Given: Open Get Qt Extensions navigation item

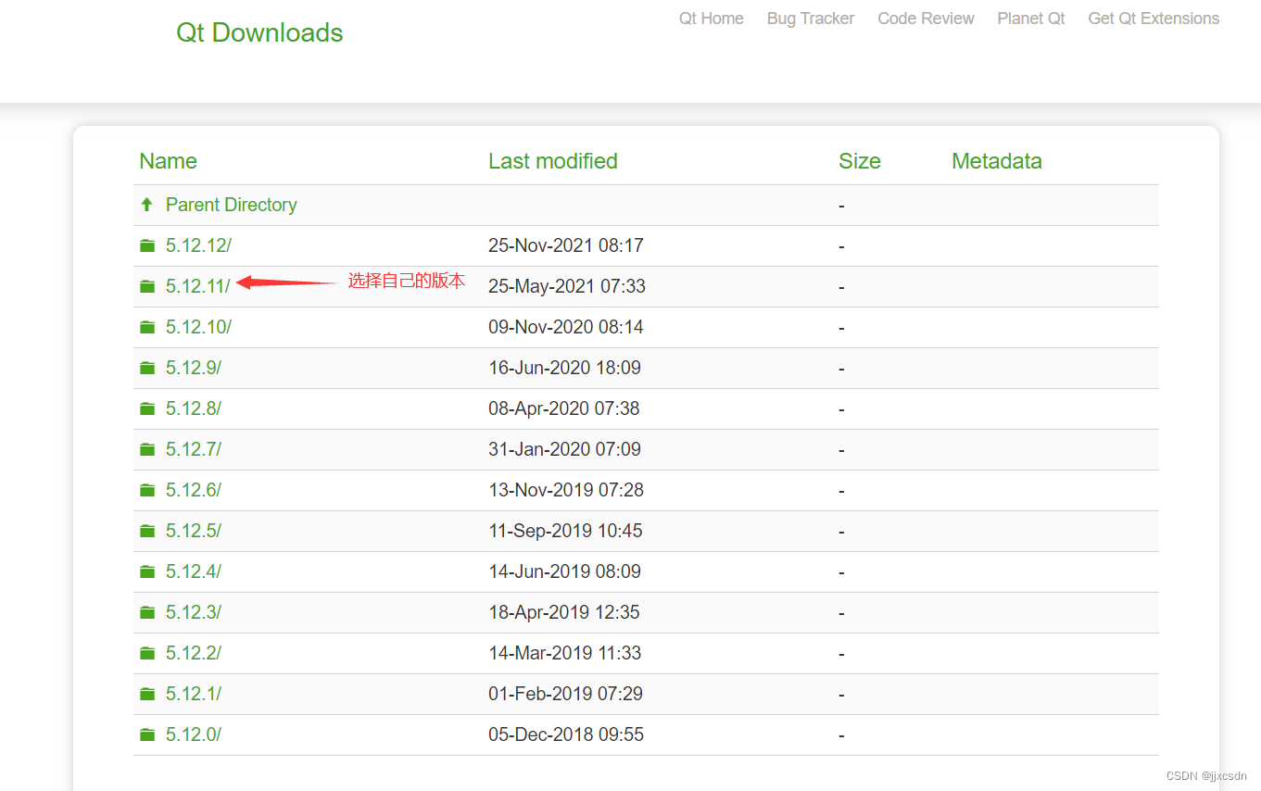Looking at the screenshot, I should 1154,19.
